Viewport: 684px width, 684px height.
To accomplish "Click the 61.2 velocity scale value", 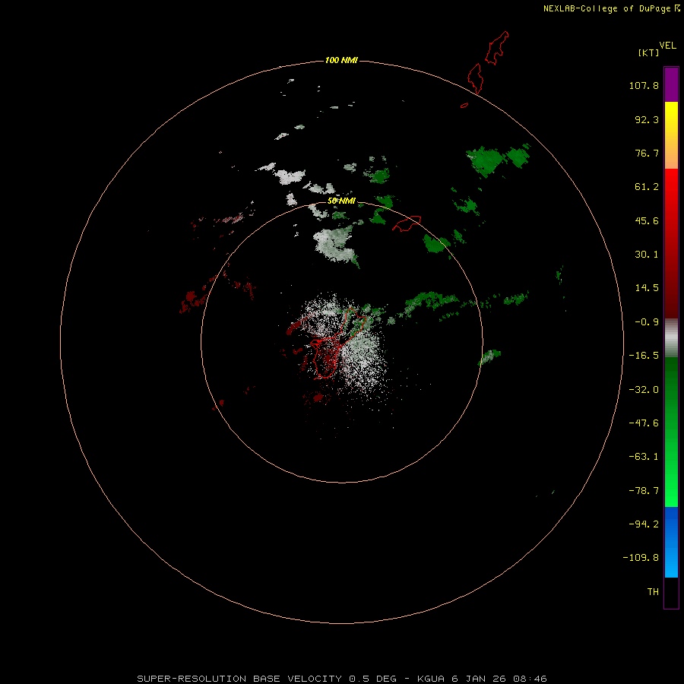I will 647,187.
